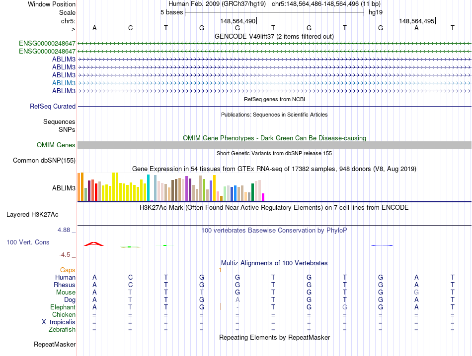This screenshot has height=356, width=472.
Task: Click the 5 bases scale bar label
Action: [x=171, y=12]
